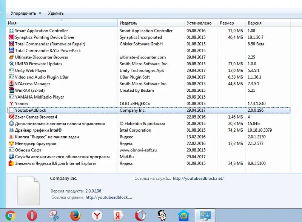Click the Created by Beslam publisher cell

point(137,90)
